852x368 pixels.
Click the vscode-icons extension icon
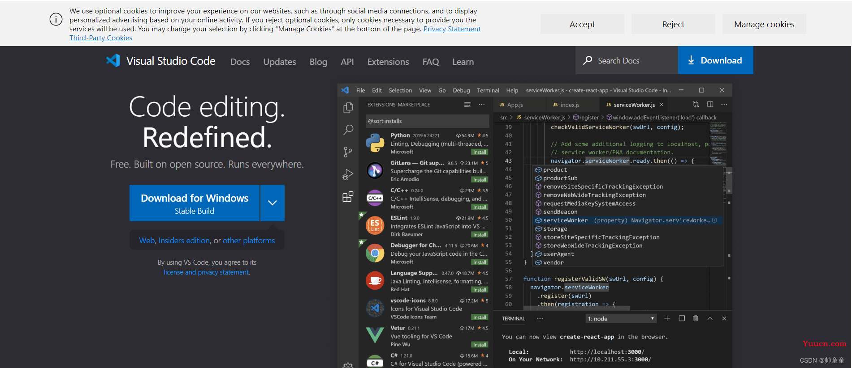click(375, 308)
